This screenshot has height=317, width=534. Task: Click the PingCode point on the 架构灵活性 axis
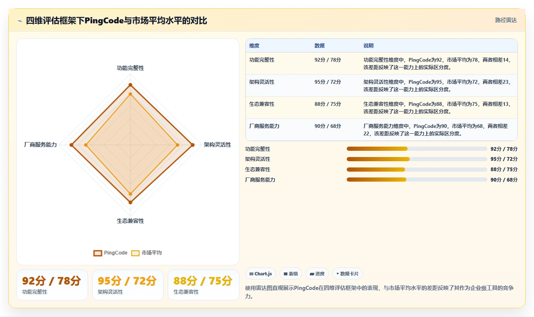192,145
